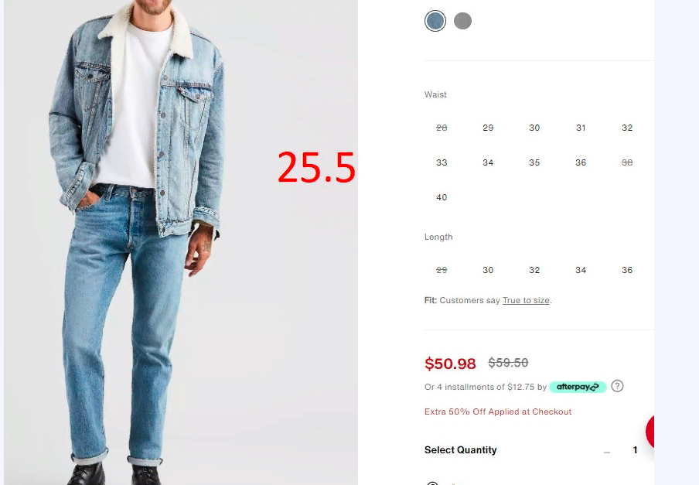The image size is (699, 485).
Task: Choose waist size 30
Action: [534, 128]
